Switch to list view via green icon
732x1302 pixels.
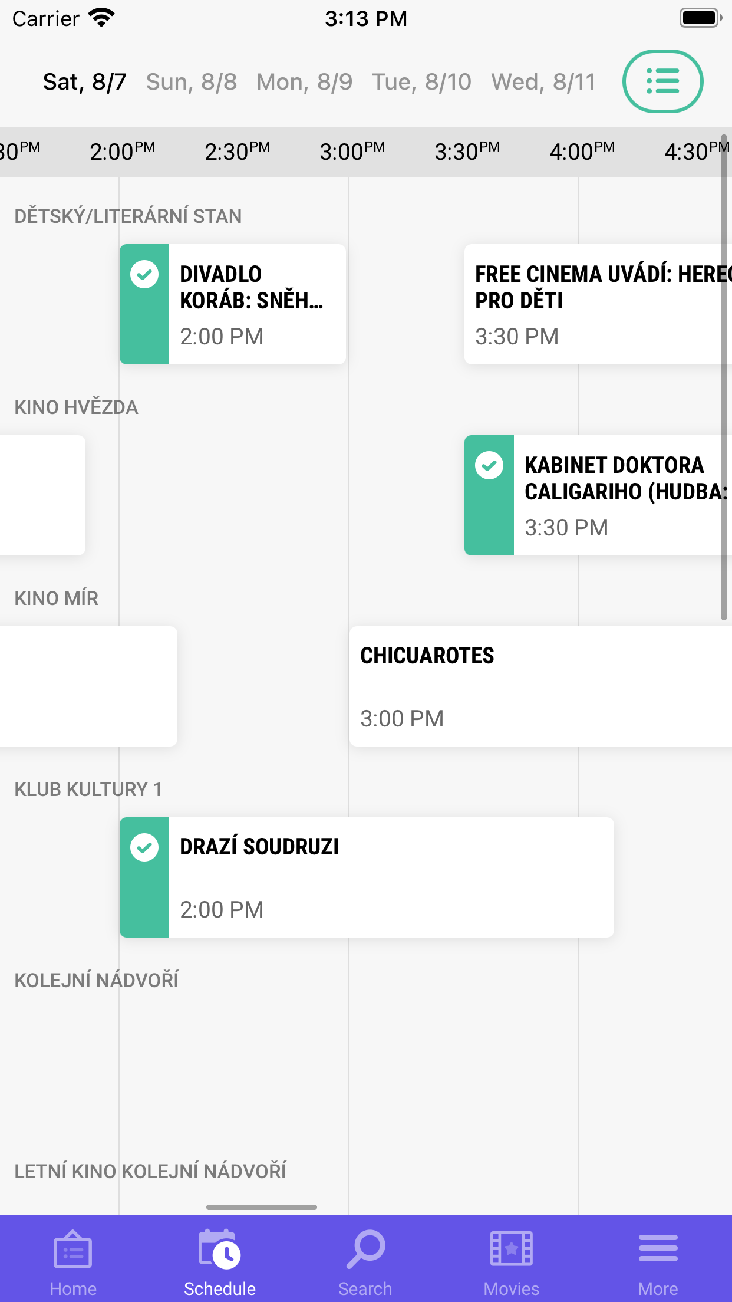662,81
